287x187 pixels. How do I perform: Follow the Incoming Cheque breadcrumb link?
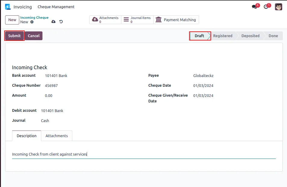(34, 18)
